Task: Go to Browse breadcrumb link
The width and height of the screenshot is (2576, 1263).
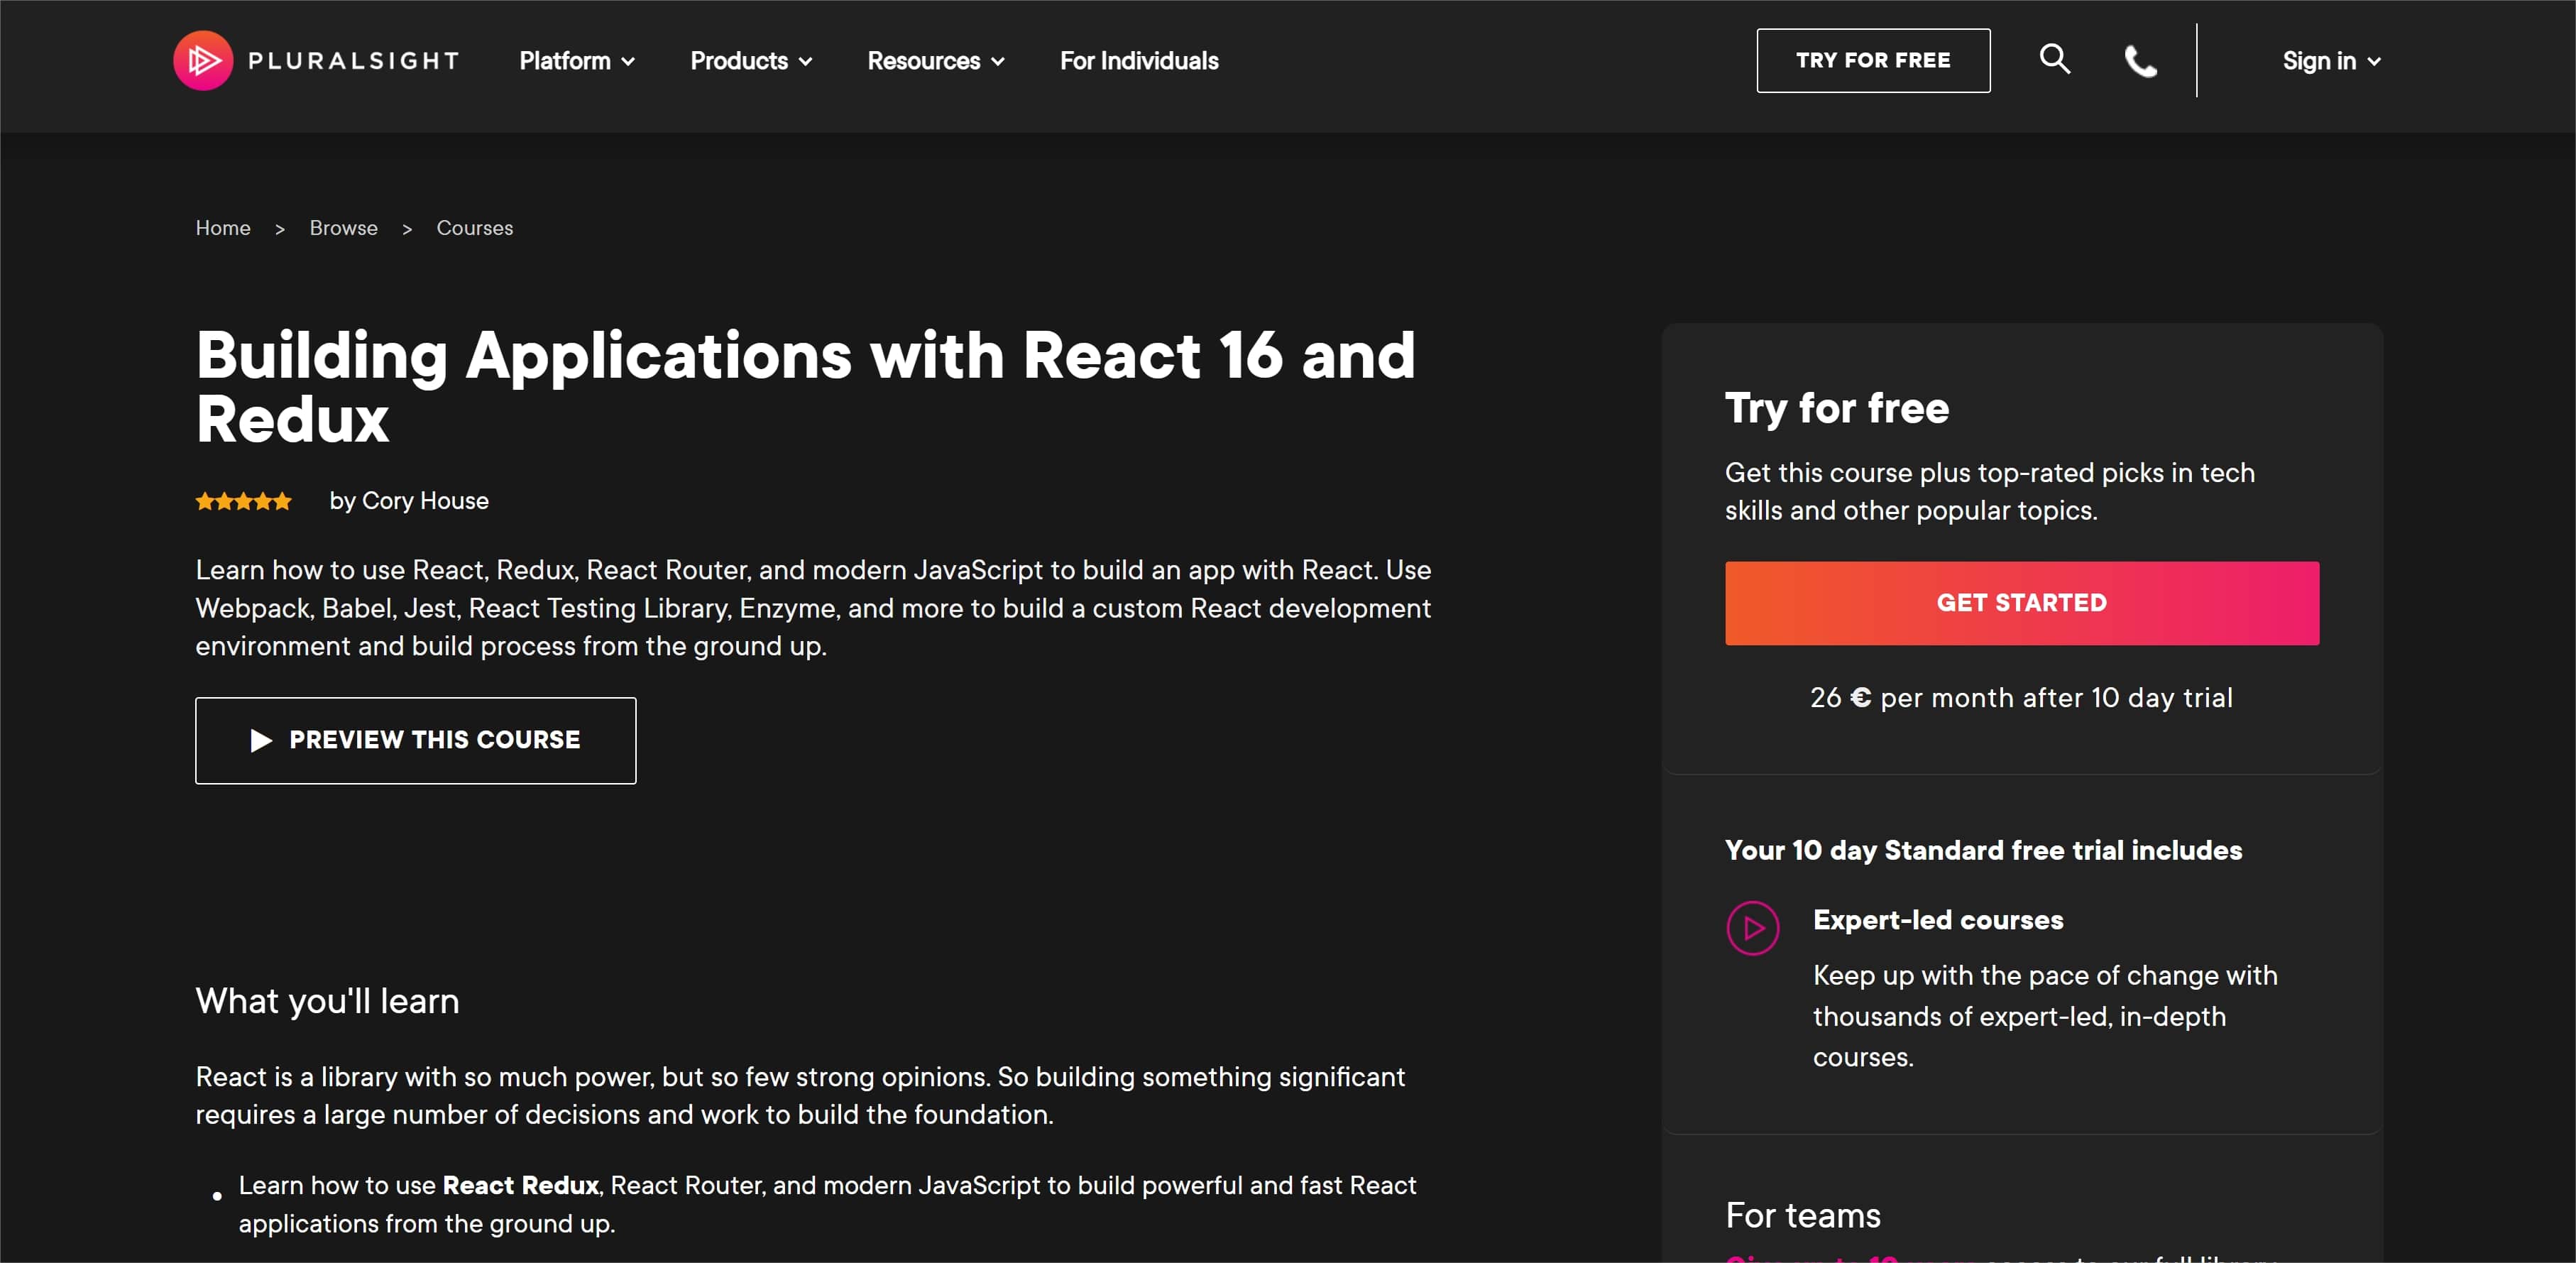Action: (x=343, y=228)
